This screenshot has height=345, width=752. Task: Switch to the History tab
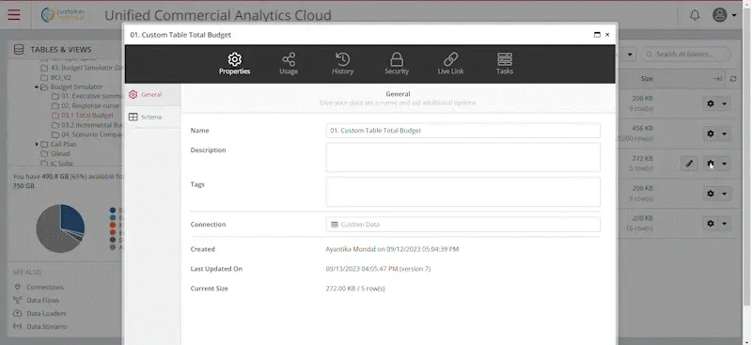(x=342, y=64)
